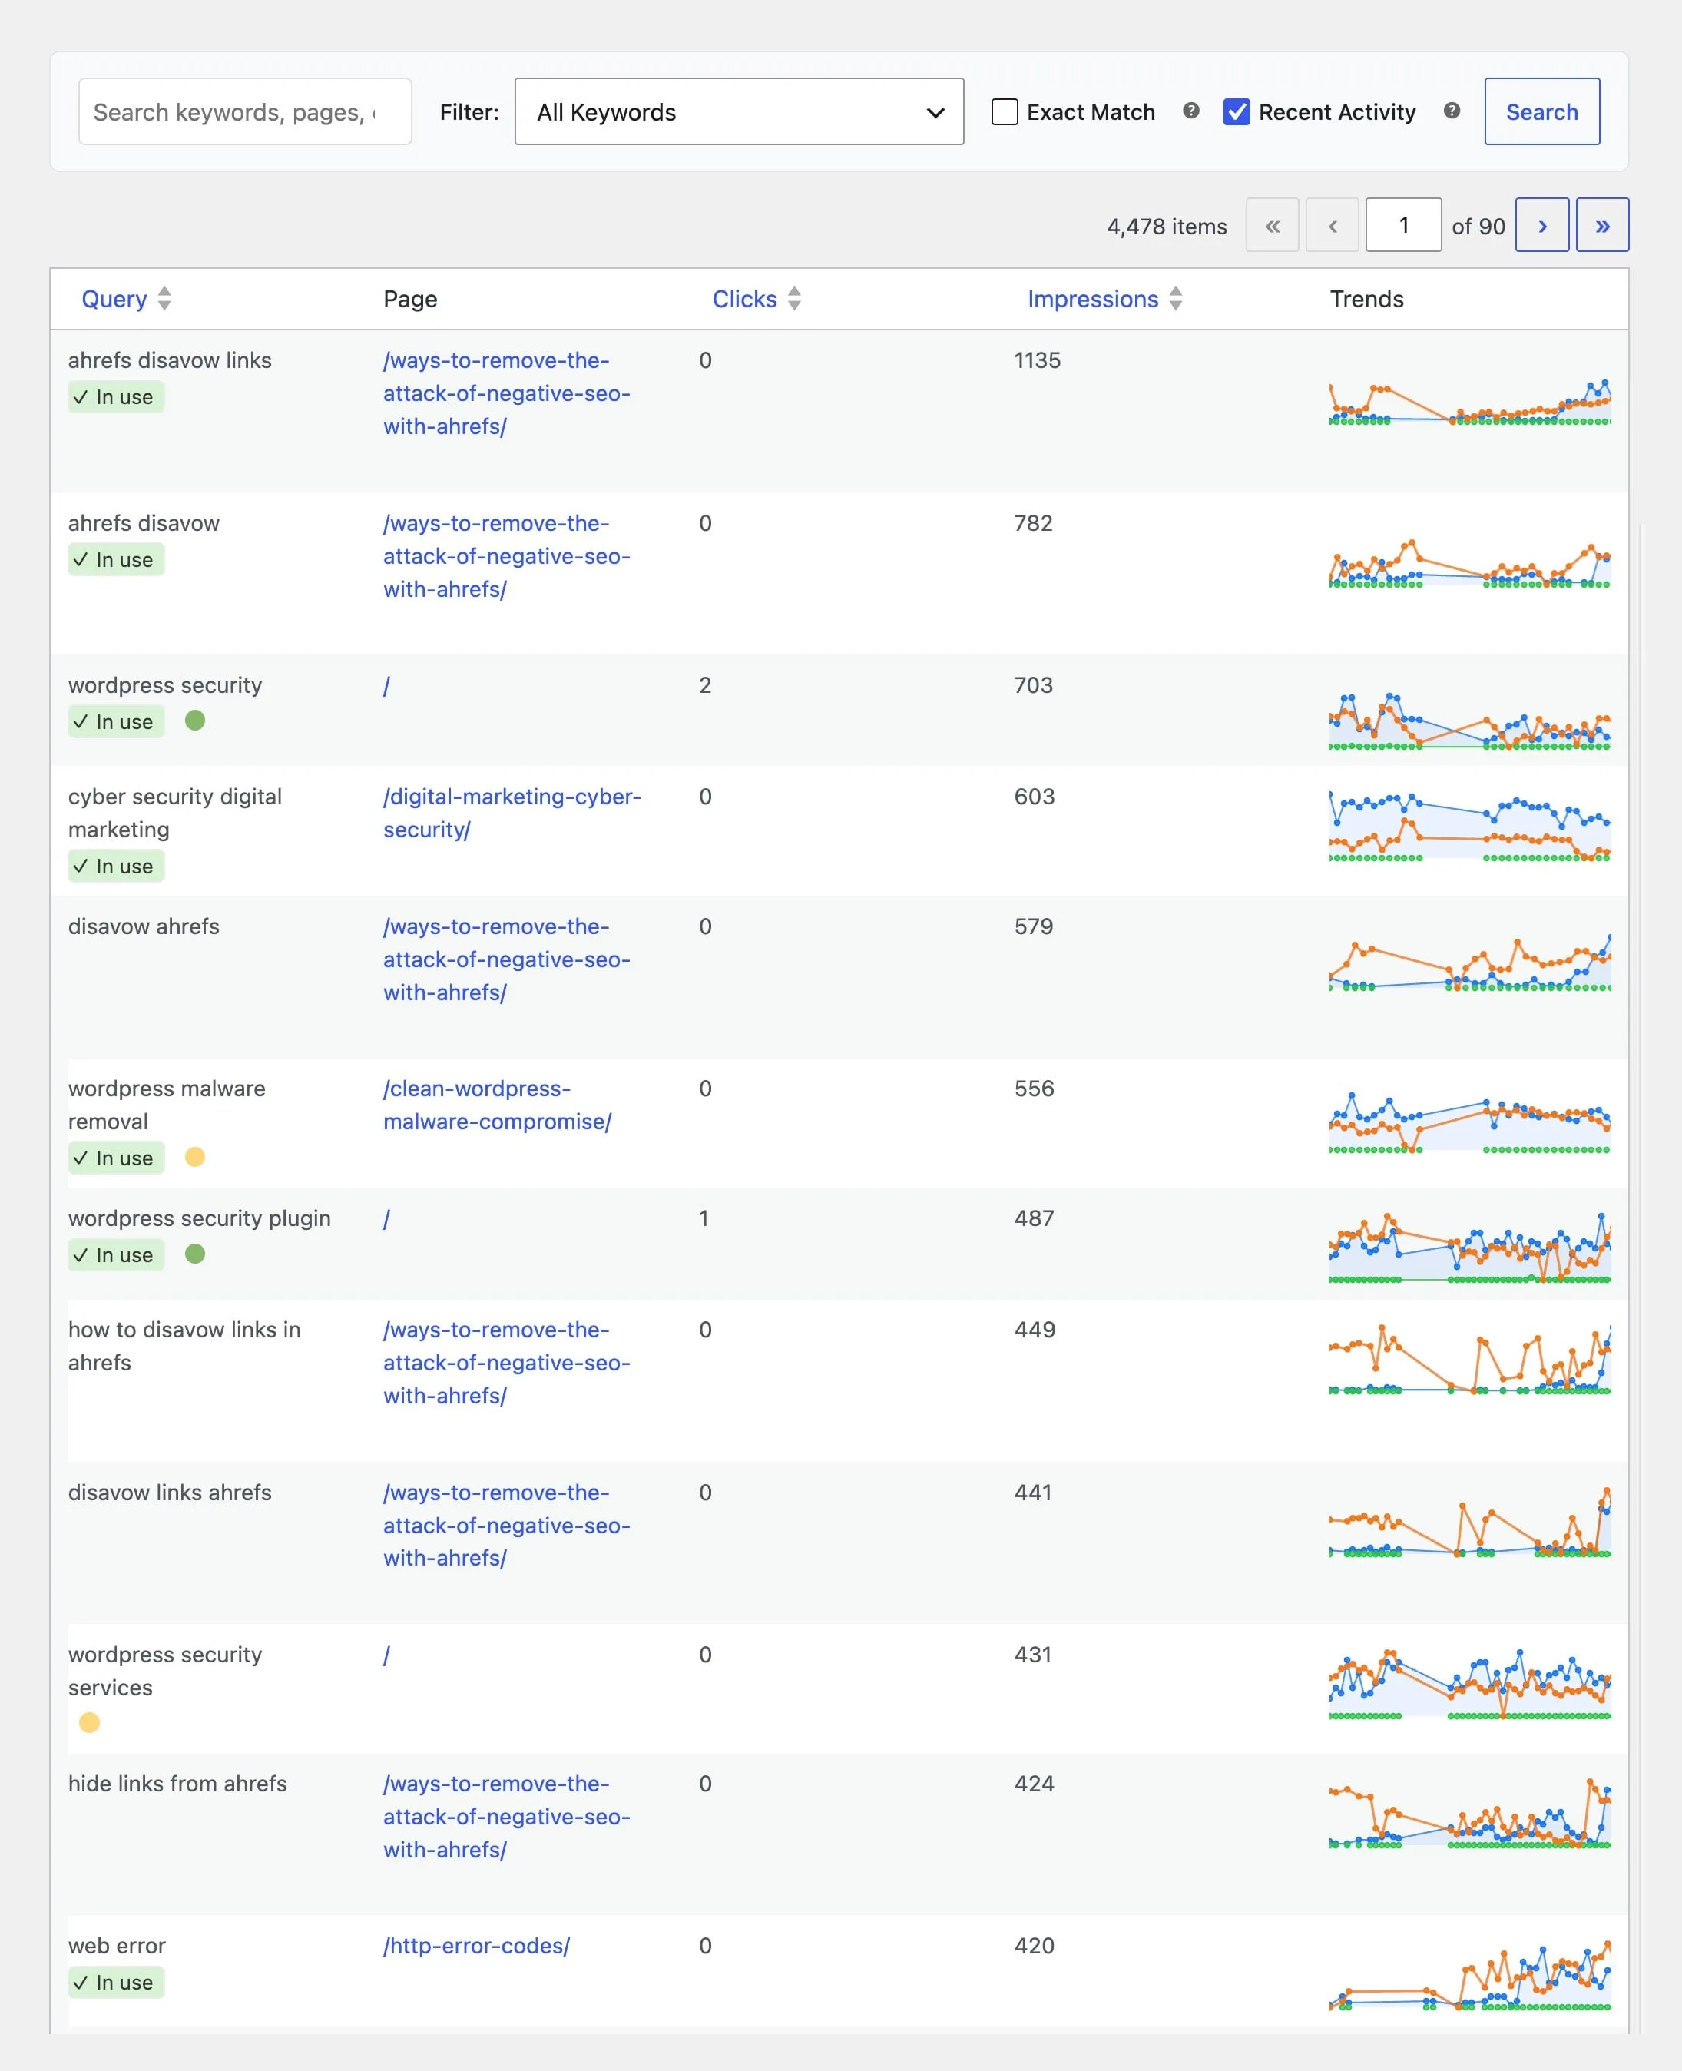
Task: Click In use badge for ahrefs disavow
Action: point(116,559)
